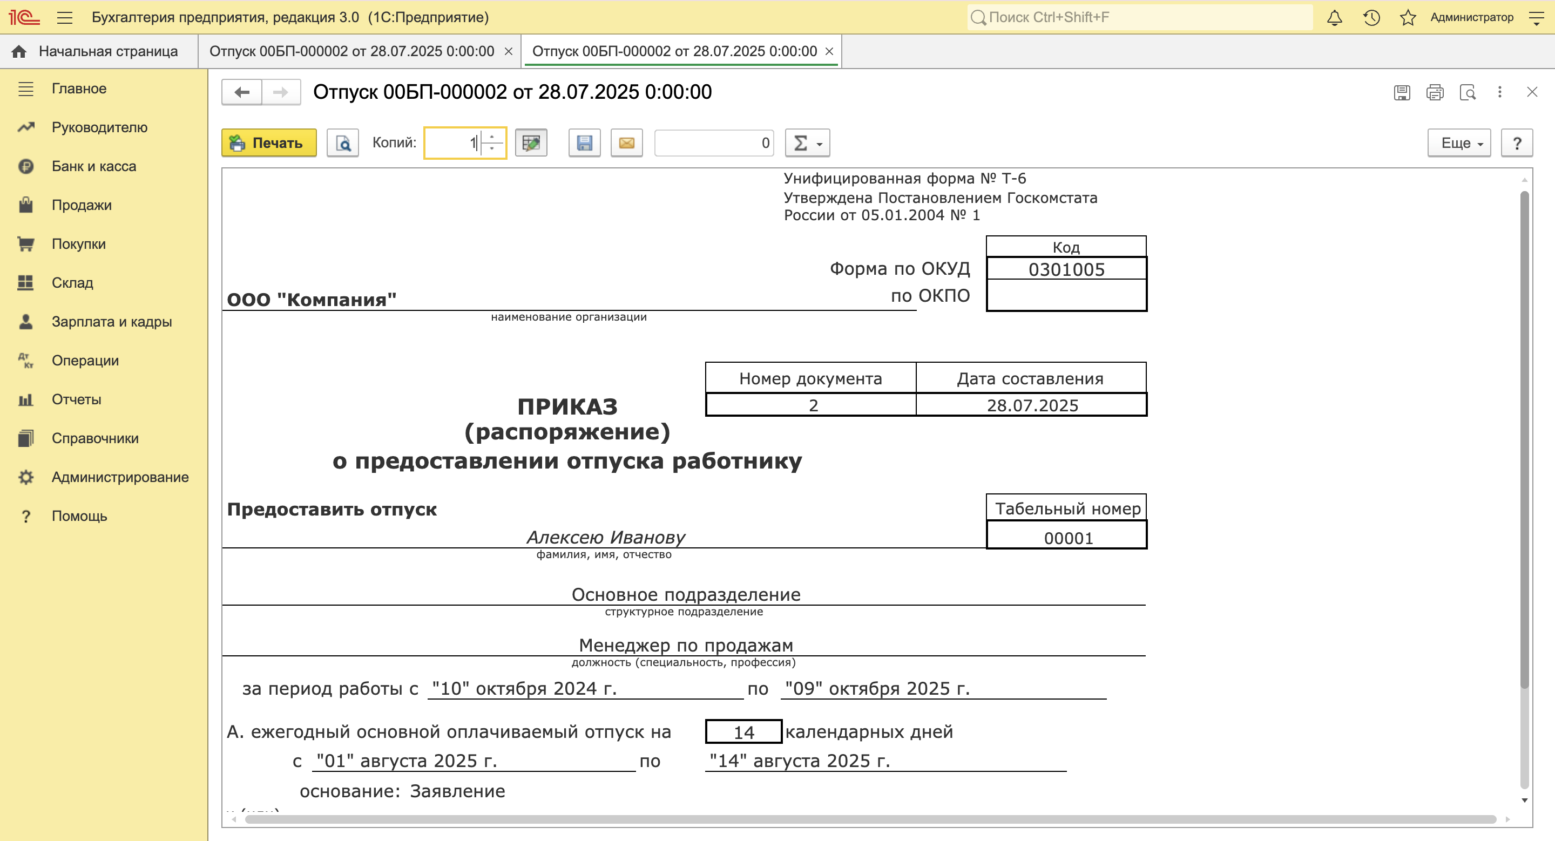The height and width of the screenshot is (841, 1555).
Task: Open the Администрирование section
Action: pos(120,477)
